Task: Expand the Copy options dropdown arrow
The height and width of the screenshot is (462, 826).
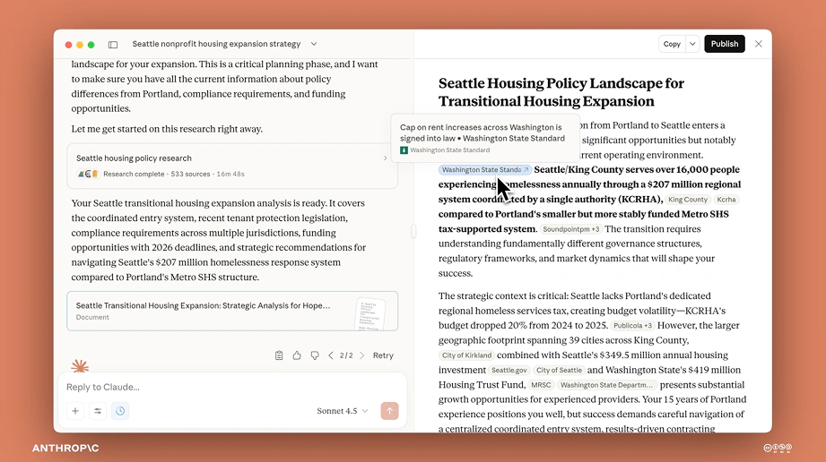Action: 692,44
